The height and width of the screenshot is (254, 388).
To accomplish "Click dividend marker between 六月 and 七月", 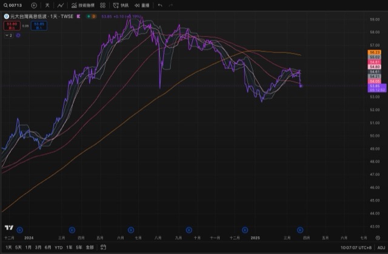I will point(131,230).
